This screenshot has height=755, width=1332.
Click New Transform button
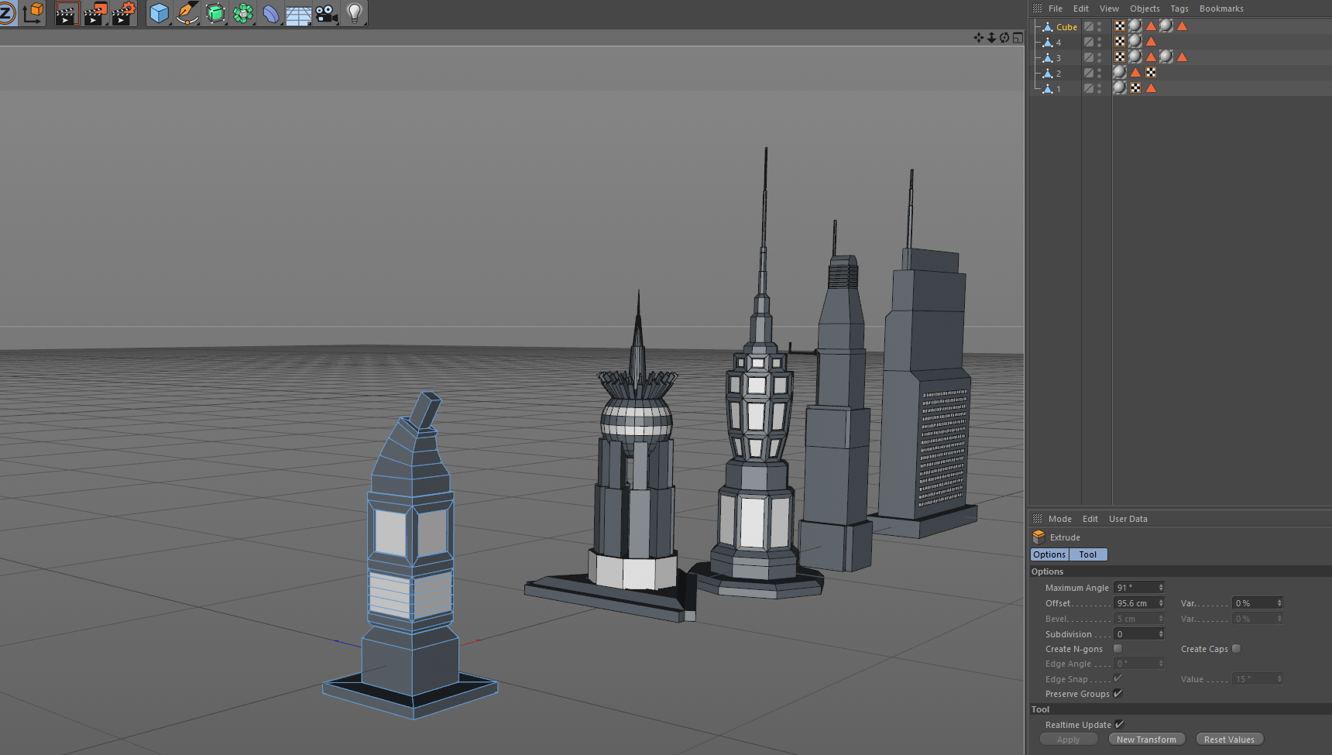coord(1146,740)
